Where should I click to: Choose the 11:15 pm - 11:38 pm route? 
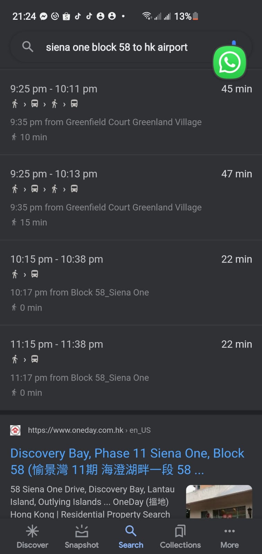coord(57,345)
